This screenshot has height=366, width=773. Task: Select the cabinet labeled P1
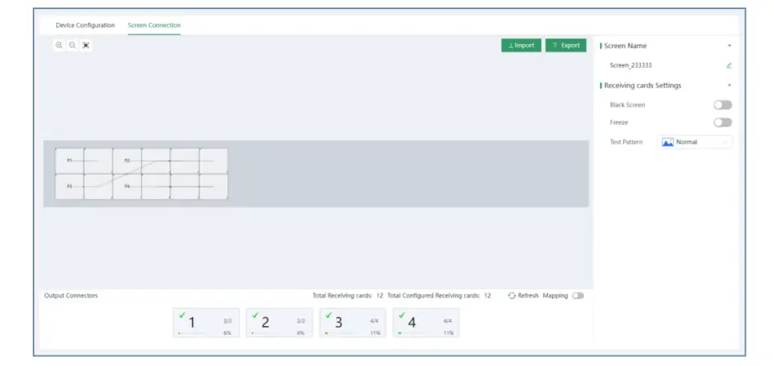pos(69,161)
